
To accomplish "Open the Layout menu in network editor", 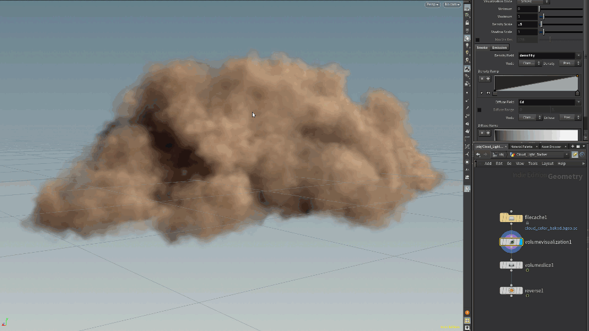I will (547, 163).
